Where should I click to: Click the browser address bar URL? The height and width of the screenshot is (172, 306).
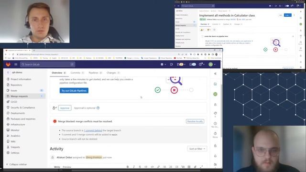[x=39, y=54]
